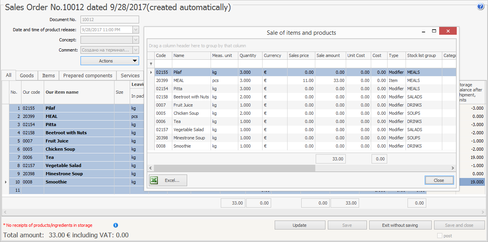Viewport: 488px width, 242px height.
Task: Open the Prepared components tab
Action: coord(88,75)
